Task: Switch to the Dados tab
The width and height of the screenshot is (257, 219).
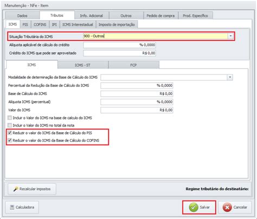Action: coord(22,16)
